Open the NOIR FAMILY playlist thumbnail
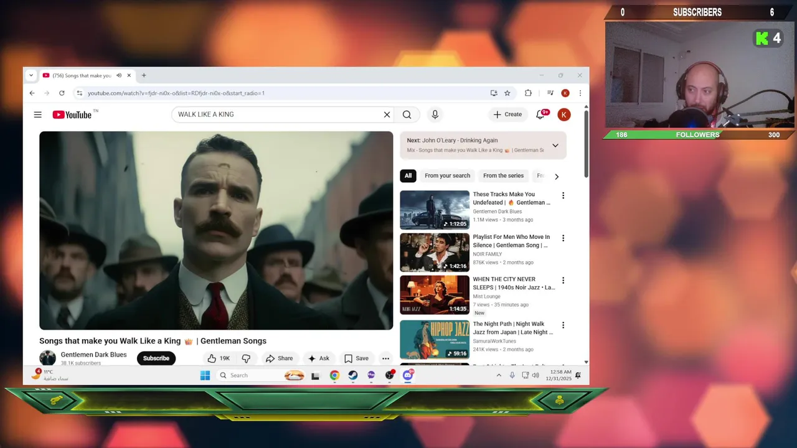 [435, 252]
